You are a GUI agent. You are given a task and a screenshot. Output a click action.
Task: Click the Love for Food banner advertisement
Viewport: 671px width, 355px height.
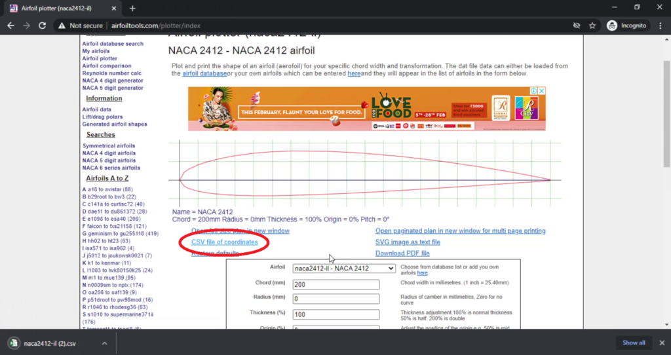tap(367, 109)
